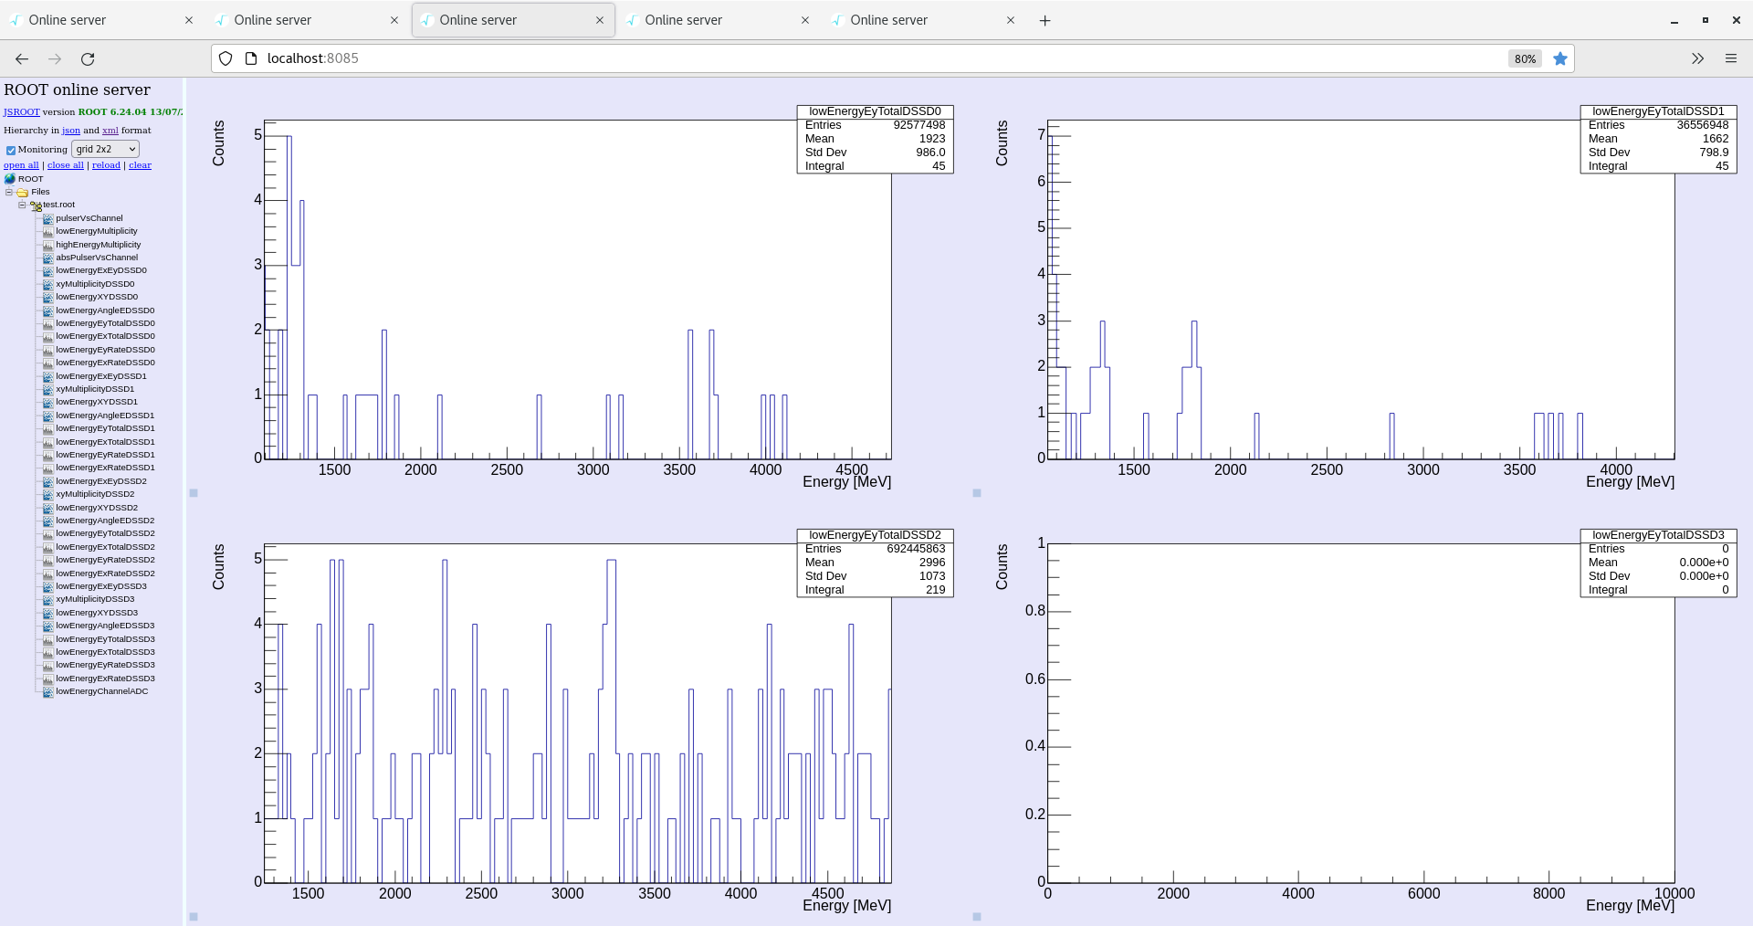Click the lowEnergyChannelADC histogram icon
Image resolution: width=1753 pixels, height=926 pixels.
point(47,691)
